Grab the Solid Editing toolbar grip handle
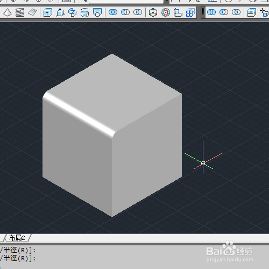The height and width of the screenshot is (269, 269). coord(203,12)
